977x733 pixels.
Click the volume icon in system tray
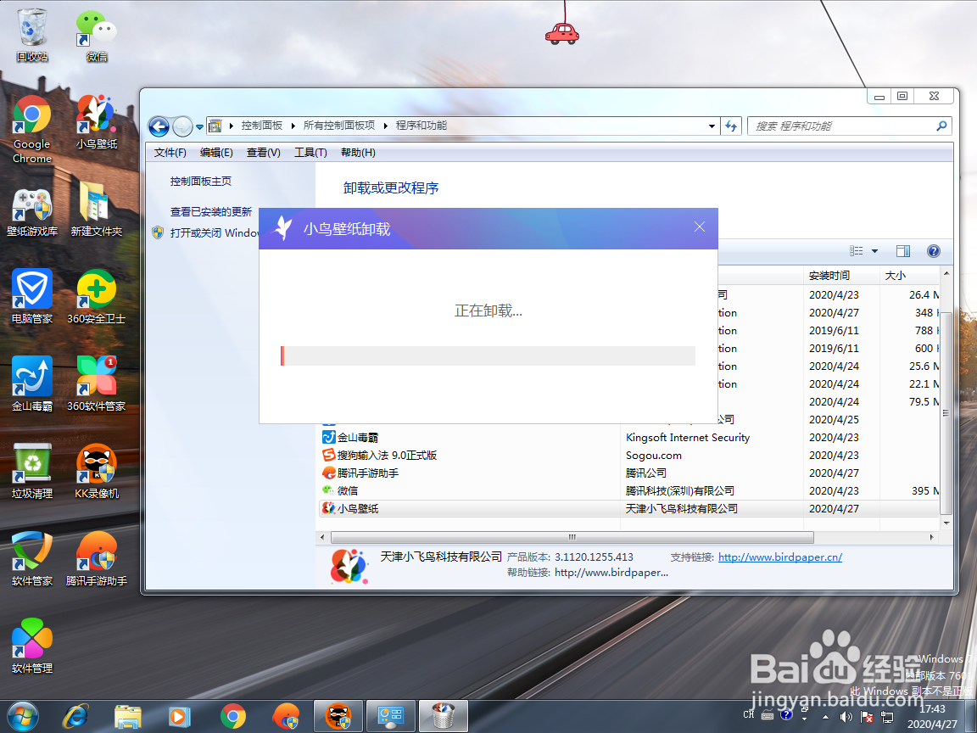pyautogui.click(x=846, y=716)
